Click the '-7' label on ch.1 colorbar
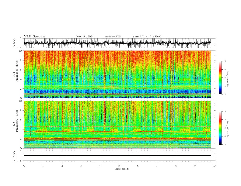 coord(225,94)
